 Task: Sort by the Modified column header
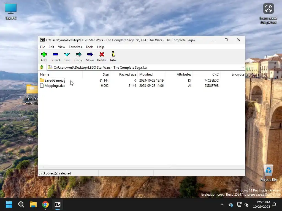click(151, 74)
